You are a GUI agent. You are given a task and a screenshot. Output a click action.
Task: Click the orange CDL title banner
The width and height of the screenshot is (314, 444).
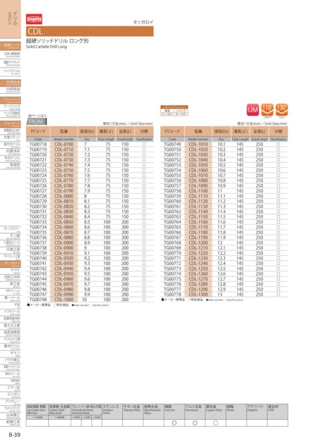point(90,31)
